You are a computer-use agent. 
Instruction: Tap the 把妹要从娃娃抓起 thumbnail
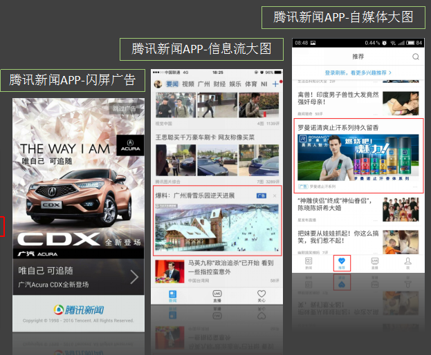401,242
